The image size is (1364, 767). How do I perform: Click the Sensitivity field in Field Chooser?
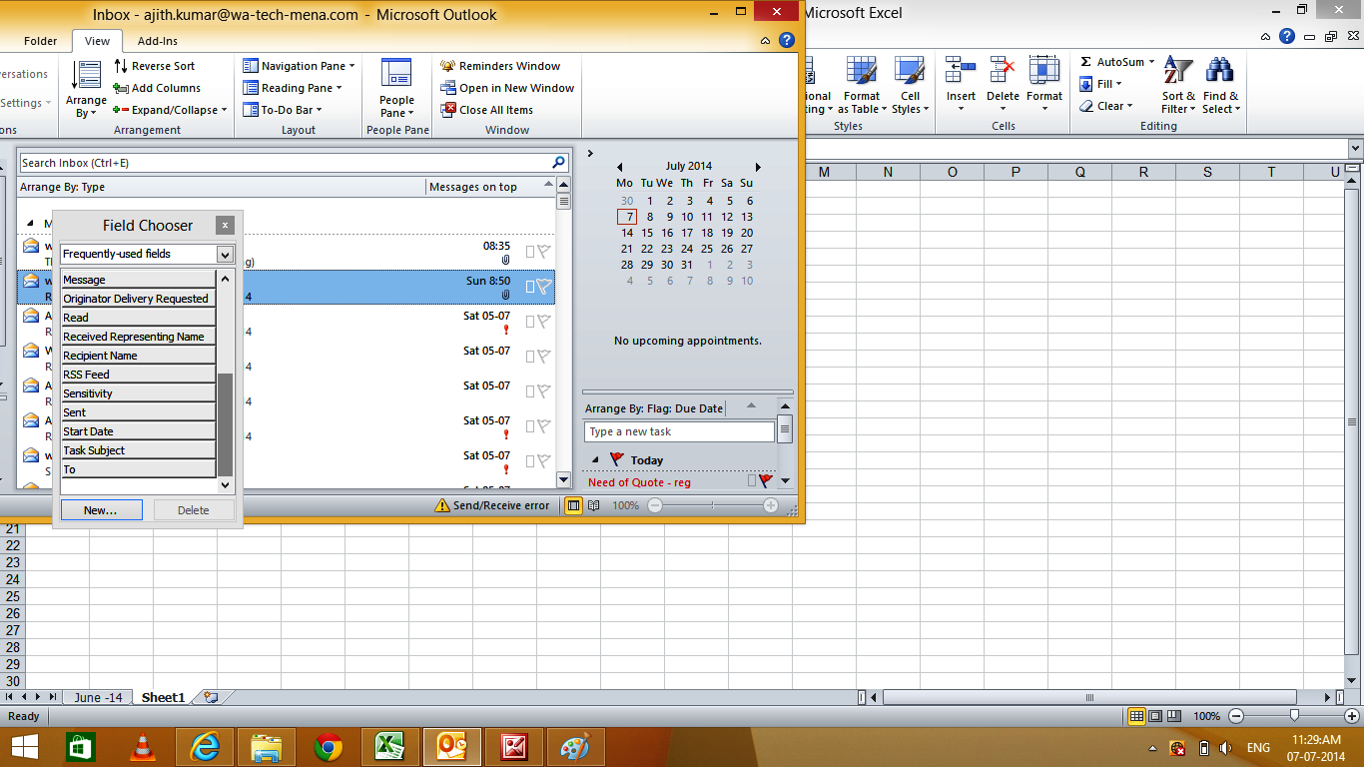click(x=139, y=393)
